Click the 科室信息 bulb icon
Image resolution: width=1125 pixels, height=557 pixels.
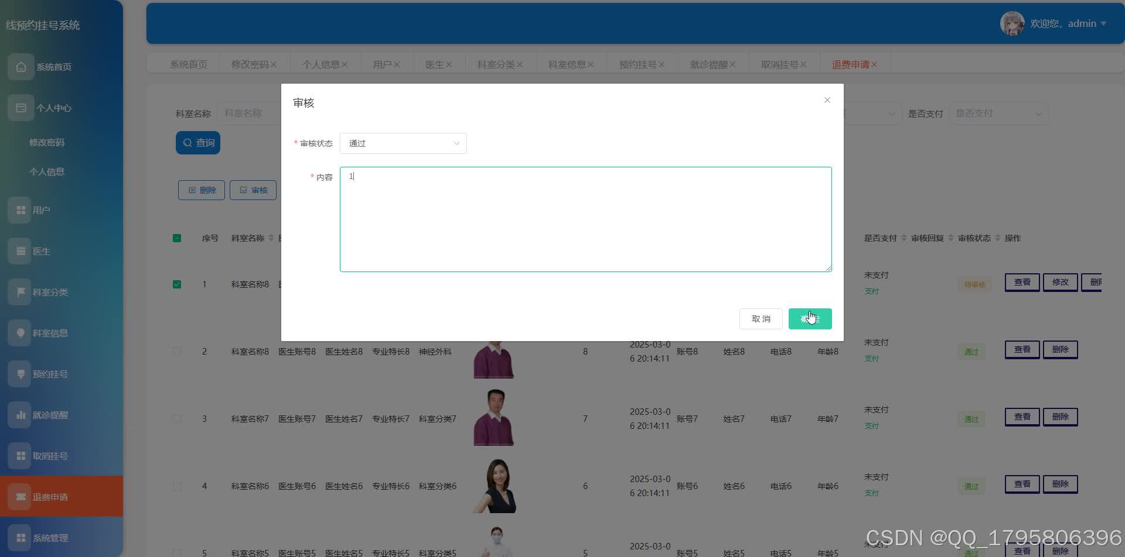click(x=21, y=333)
